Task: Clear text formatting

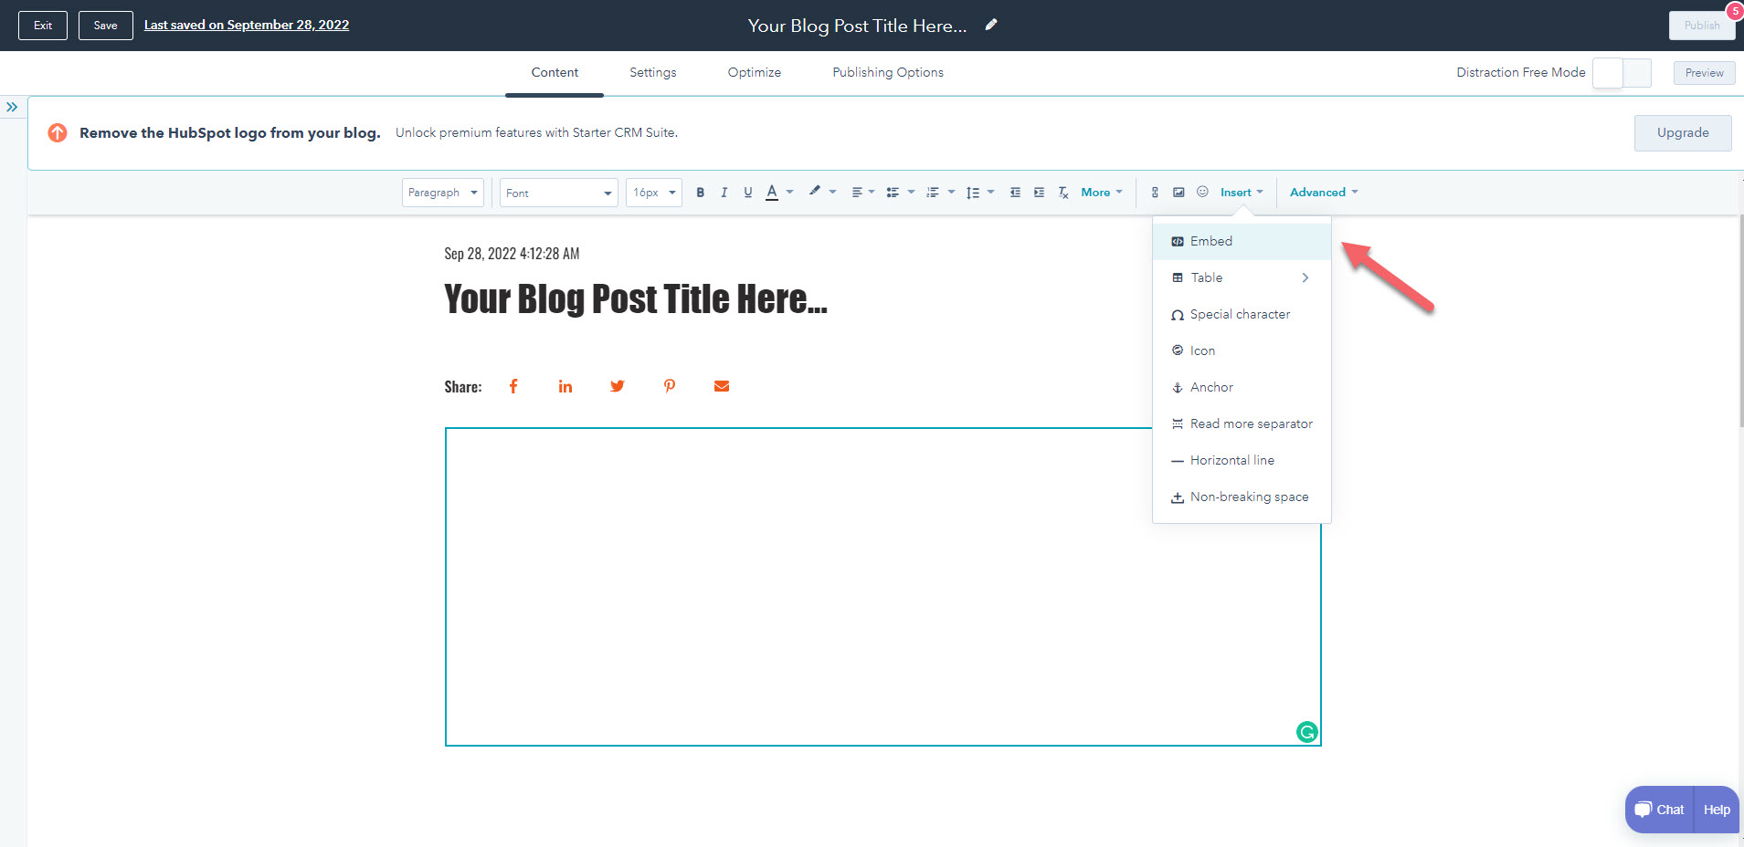Action: pyautogui.click(x=1063, y=193)
